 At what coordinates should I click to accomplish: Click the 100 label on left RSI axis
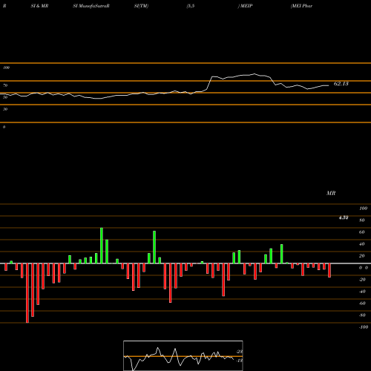[6, 68]
